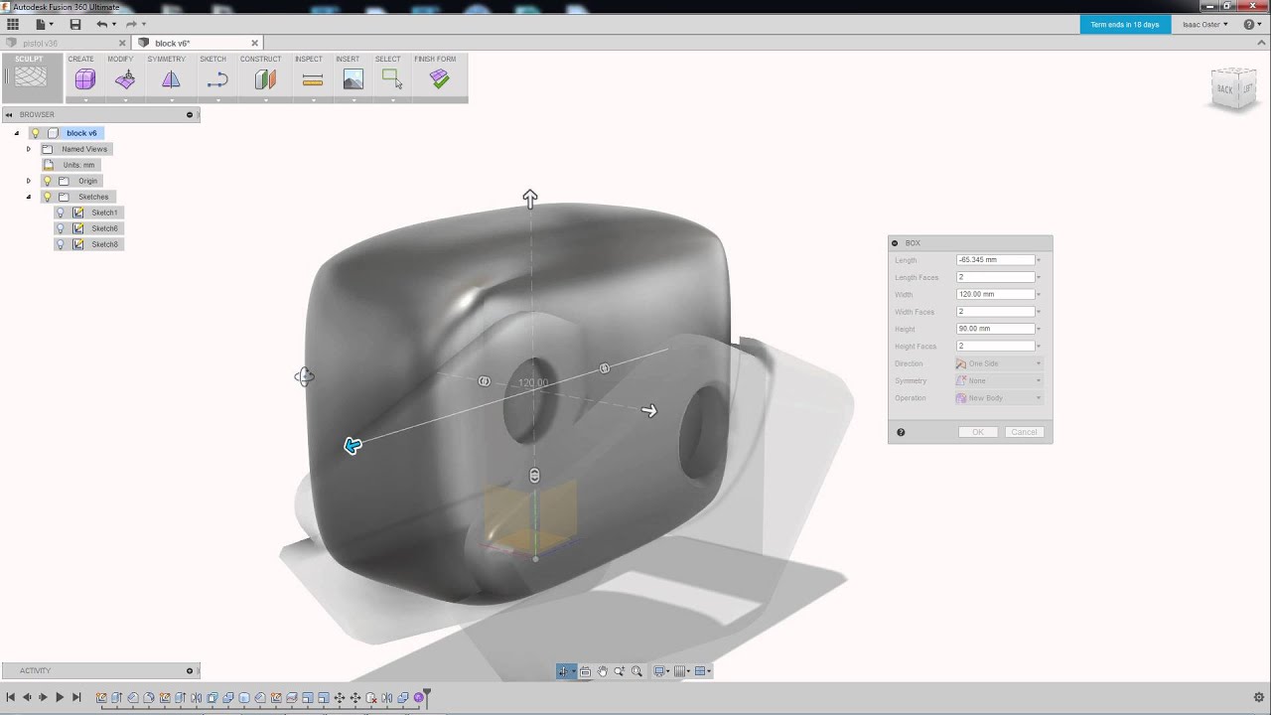Click the Inspect measure ruler icon
The image size is (1271, 715).
(x=313, y=79)
